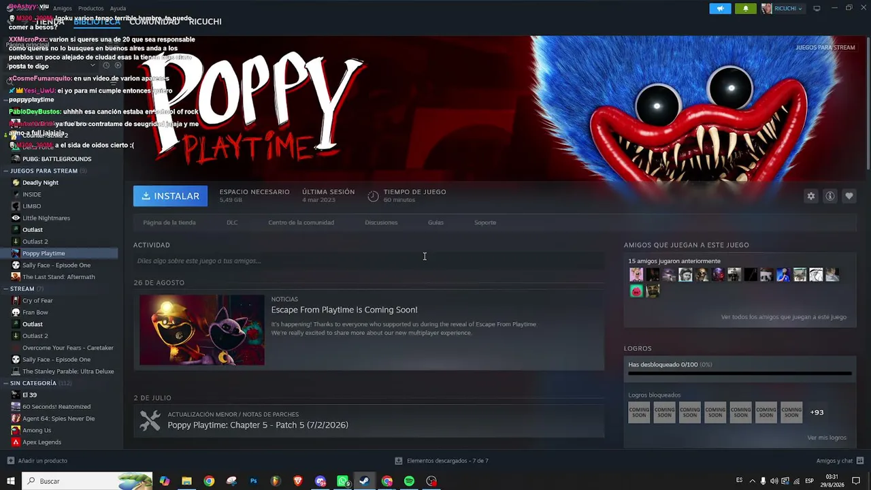
Task: Select Little Nightmares in the library list
Action: (46, 218)
